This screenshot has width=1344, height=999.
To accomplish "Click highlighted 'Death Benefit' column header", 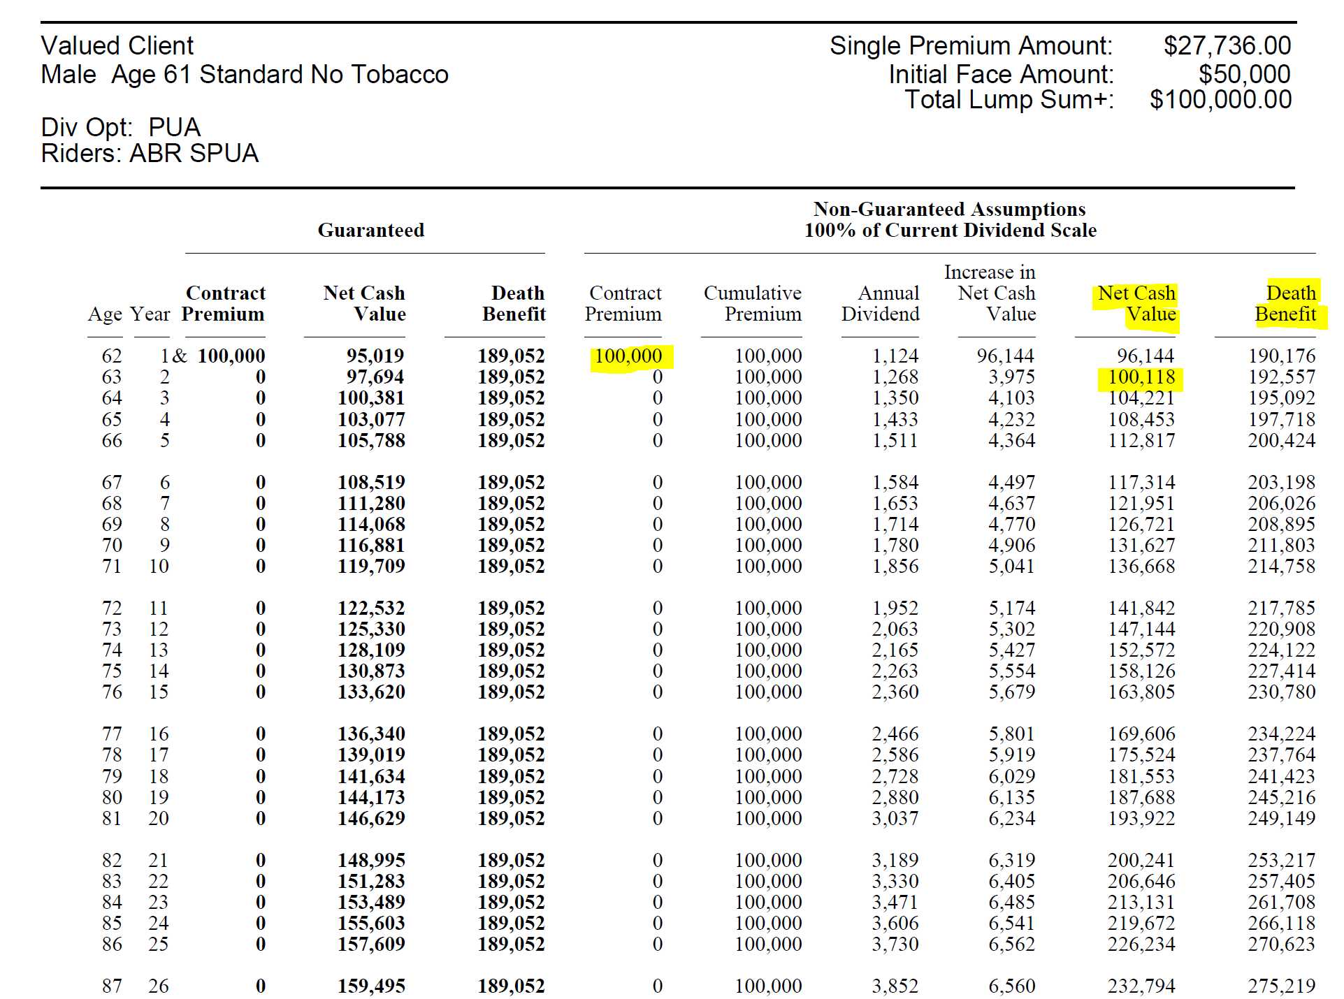I will click(x=1285, y=303).
